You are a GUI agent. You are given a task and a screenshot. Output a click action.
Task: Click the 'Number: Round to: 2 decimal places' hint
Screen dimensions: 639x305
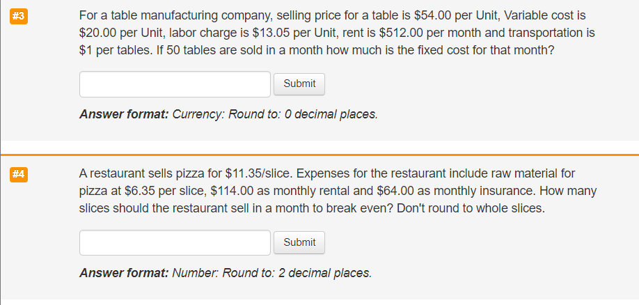271,273
